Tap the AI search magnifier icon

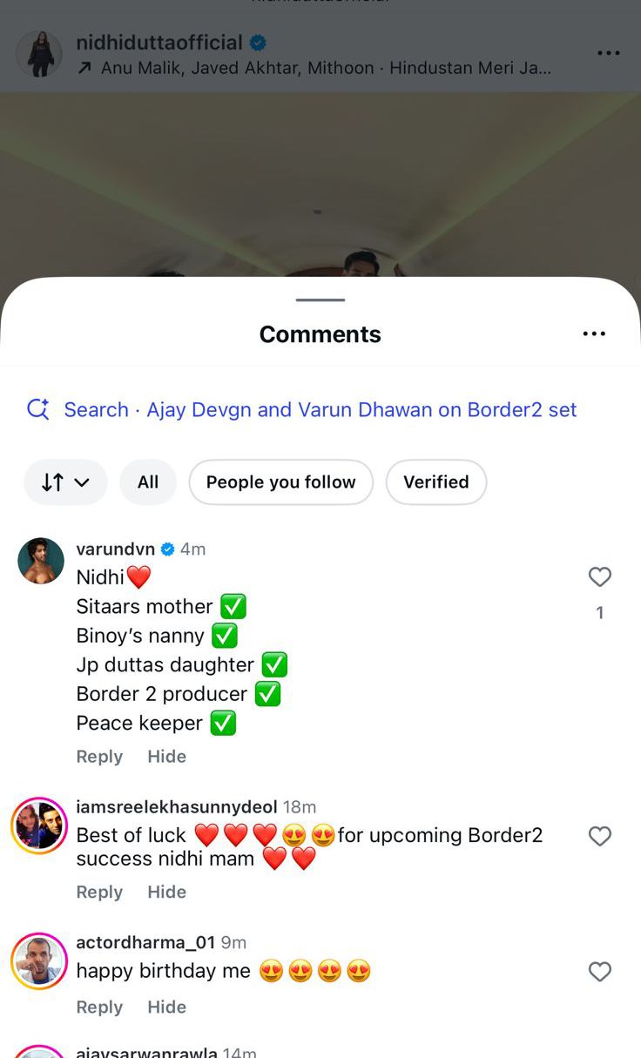pyautogui.click(x=38, y=409)
